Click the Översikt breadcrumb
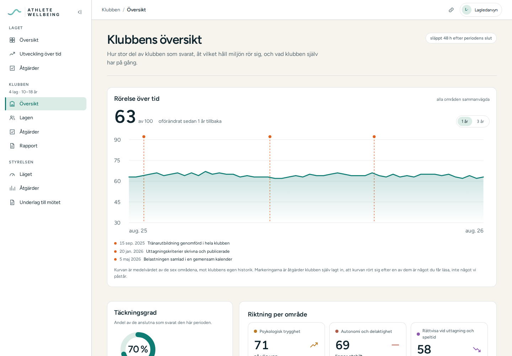The image size is (512, 356). coord(136,10)
